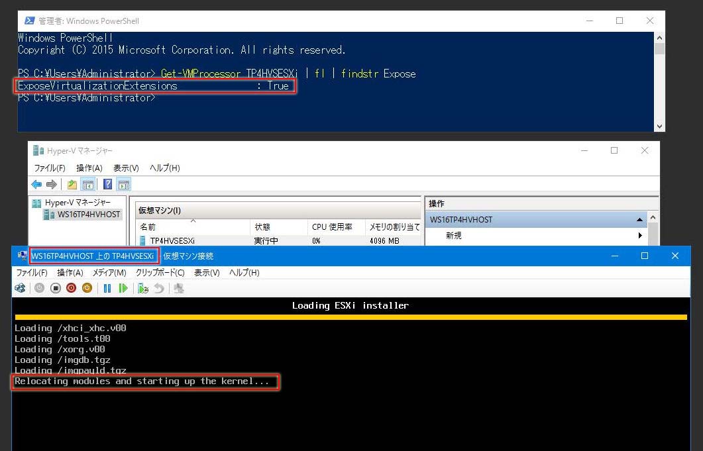The image size is (703, 451).
Task: Click the 'Loading ESXi installer' heading in VM console
Action: 350,305
